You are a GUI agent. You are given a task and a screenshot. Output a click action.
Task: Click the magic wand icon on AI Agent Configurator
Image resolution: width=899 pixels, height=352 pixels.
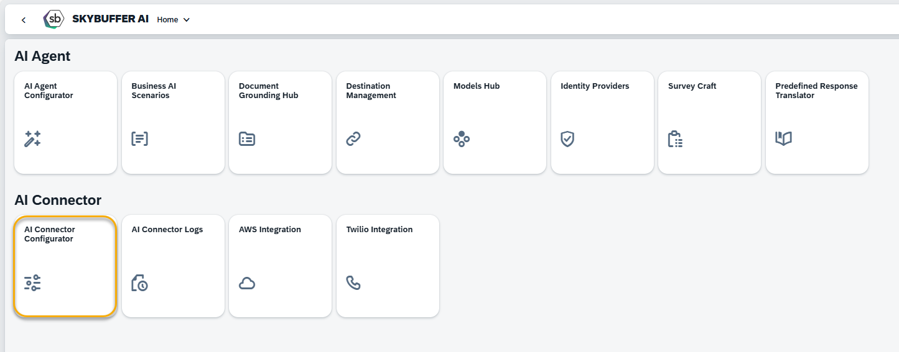(x=32, y=139)
